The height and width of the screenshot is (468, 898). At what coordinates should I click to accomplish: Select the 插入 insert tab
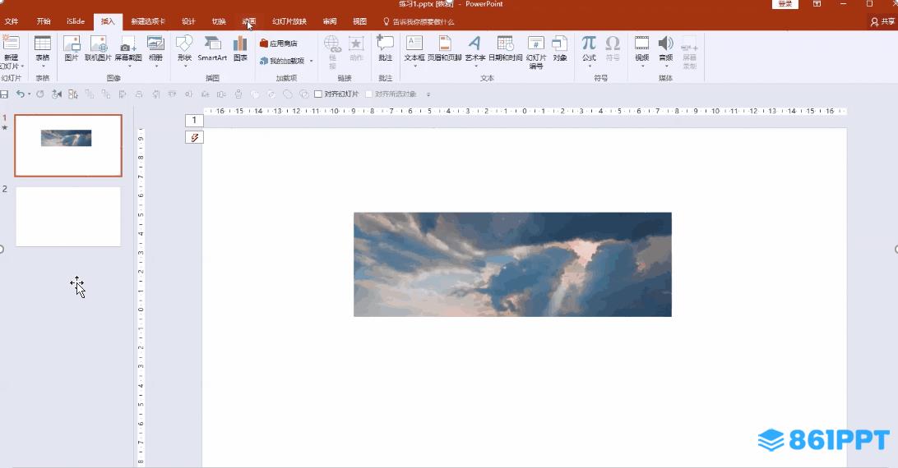[x=108, y=21]
